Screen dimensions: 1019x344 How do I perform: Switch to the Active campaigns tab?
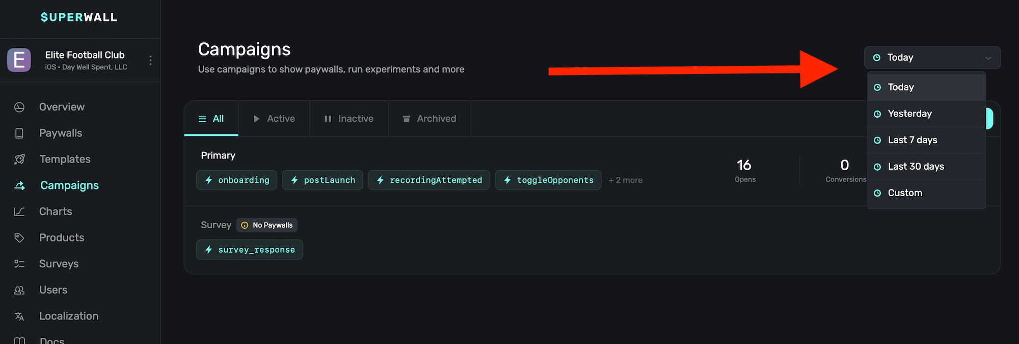pos(274,119)
